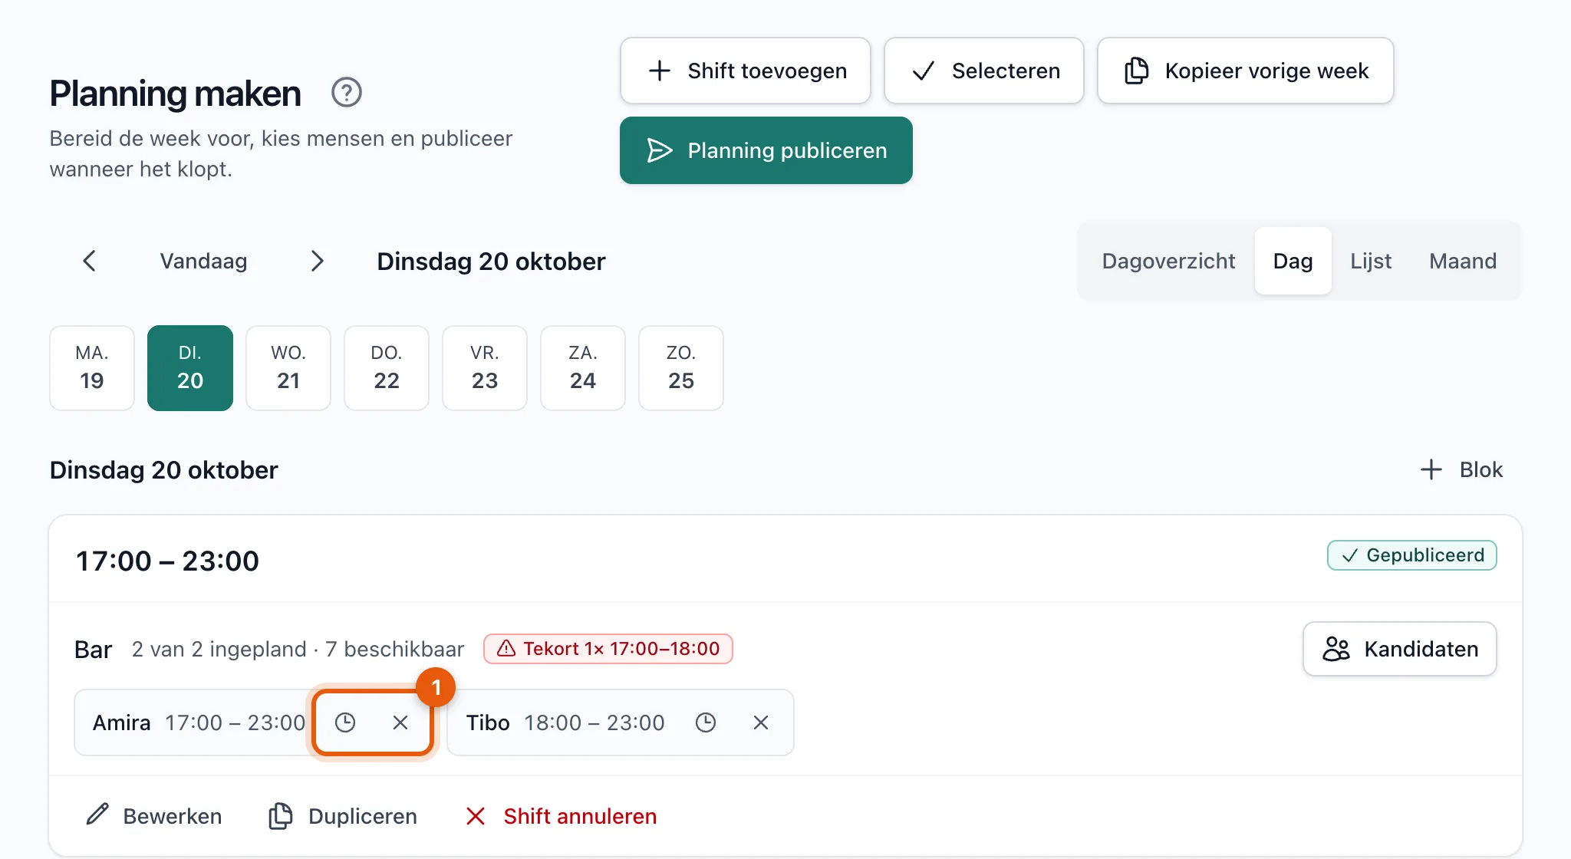Select Friday VR. 23
This screenshot has height=859, width=1571.
[x=485, y=368]
